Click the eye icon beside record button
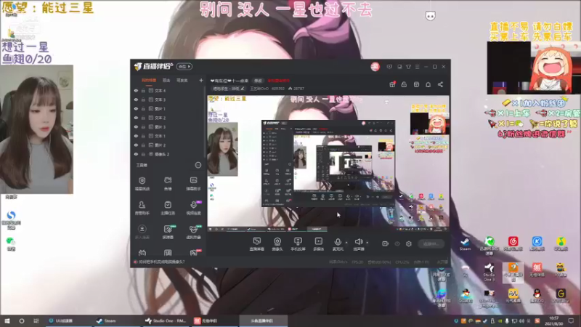 [397, 243]
